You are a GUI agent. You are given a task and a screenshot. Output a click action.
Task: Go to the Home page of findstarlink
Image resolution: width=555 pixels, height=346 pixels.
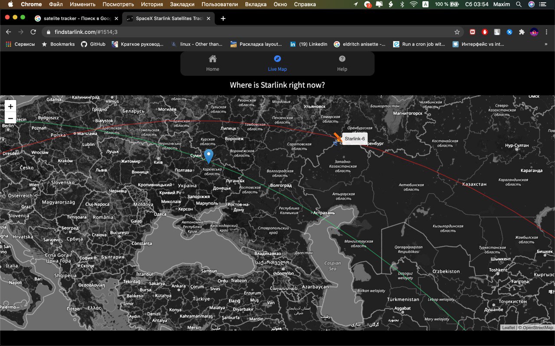pyautogui.click(x=212, y=63)
